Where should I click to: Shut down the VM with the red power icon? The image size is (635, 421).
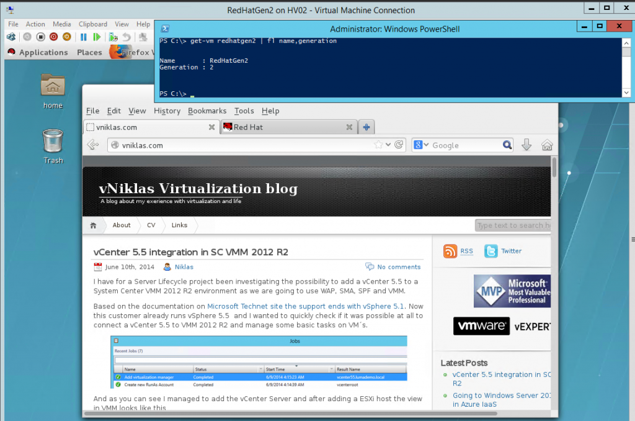53,37
